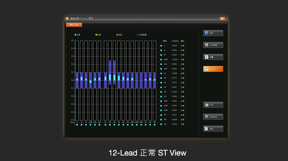Click the V6 label in the table

165,96
